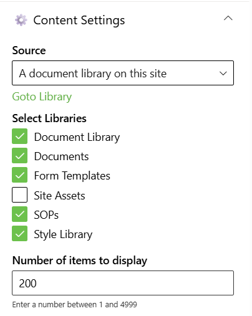Uncheck the SOPs checkbox
This screenshot has height=316, width=252.
click(19, 214)
